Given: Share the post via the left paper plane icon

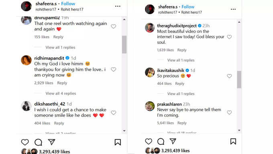Looking at the screenshot, I should click(x=51, y=142).
